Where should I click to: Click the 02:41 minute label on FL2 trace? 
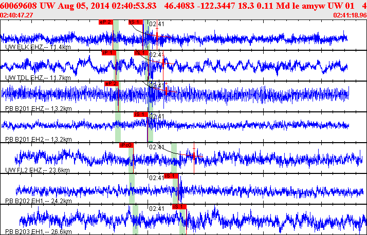(x=157, y=147)
